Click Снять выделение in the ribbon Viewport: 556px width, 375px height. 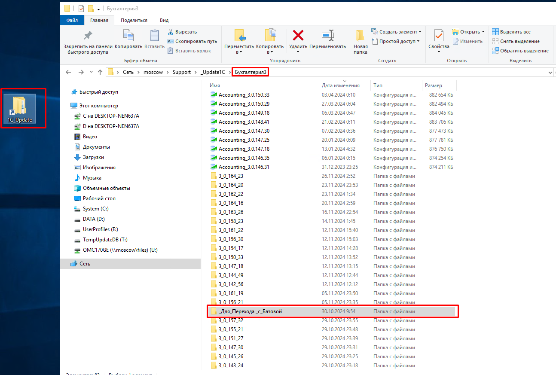516,41
